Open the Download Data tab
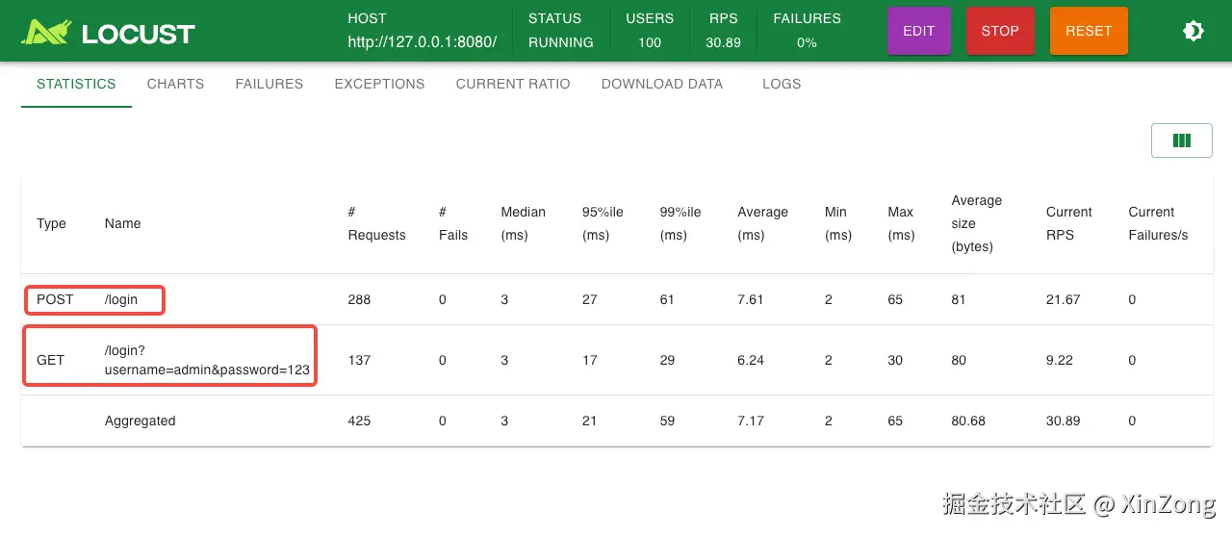Image resolution: width=1232 pixels, height=536 pixels. 661,84
